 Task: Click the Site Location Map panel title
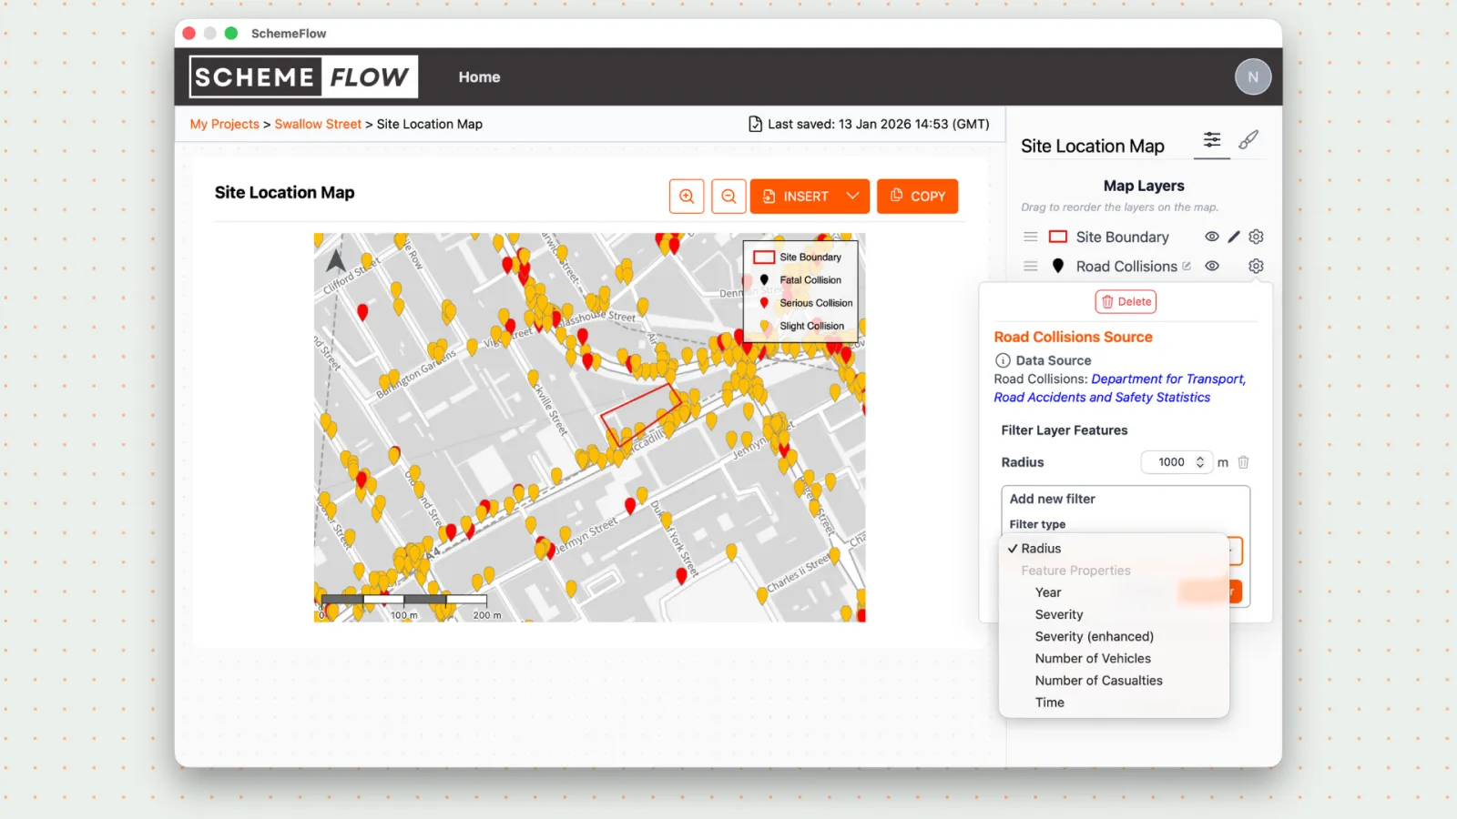1092,146
